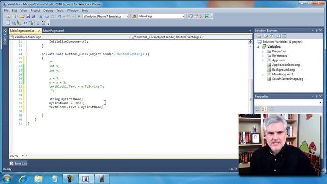The image size is (327, 184).
Task: Open Windows Explorer folder taskbar icon
Action: (x=38, y=179)
